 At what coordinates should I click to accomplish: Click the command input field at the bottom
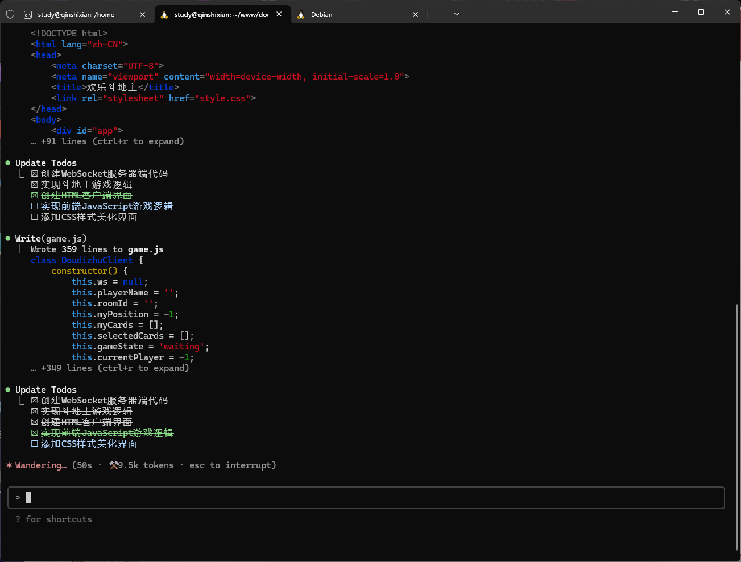[x=227, y=497]
